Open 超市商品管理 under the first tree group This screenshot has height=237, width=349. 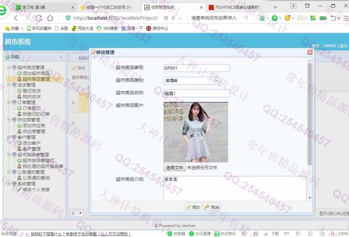36,79
